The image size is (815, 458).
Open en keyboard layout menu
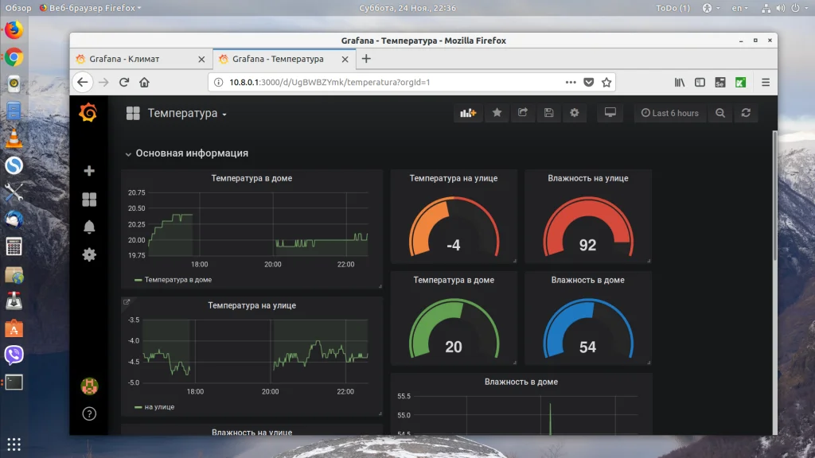739,8
